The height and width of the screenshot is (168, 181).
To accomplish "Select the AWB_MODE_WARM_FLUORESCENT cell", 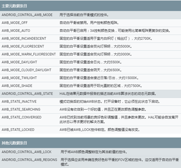I will pos(29,54).
